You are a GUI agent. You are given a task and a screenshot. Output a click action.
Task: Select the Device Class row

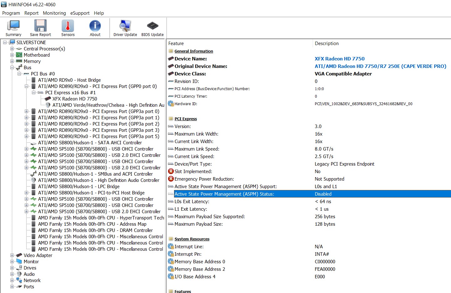coord(309,74)
